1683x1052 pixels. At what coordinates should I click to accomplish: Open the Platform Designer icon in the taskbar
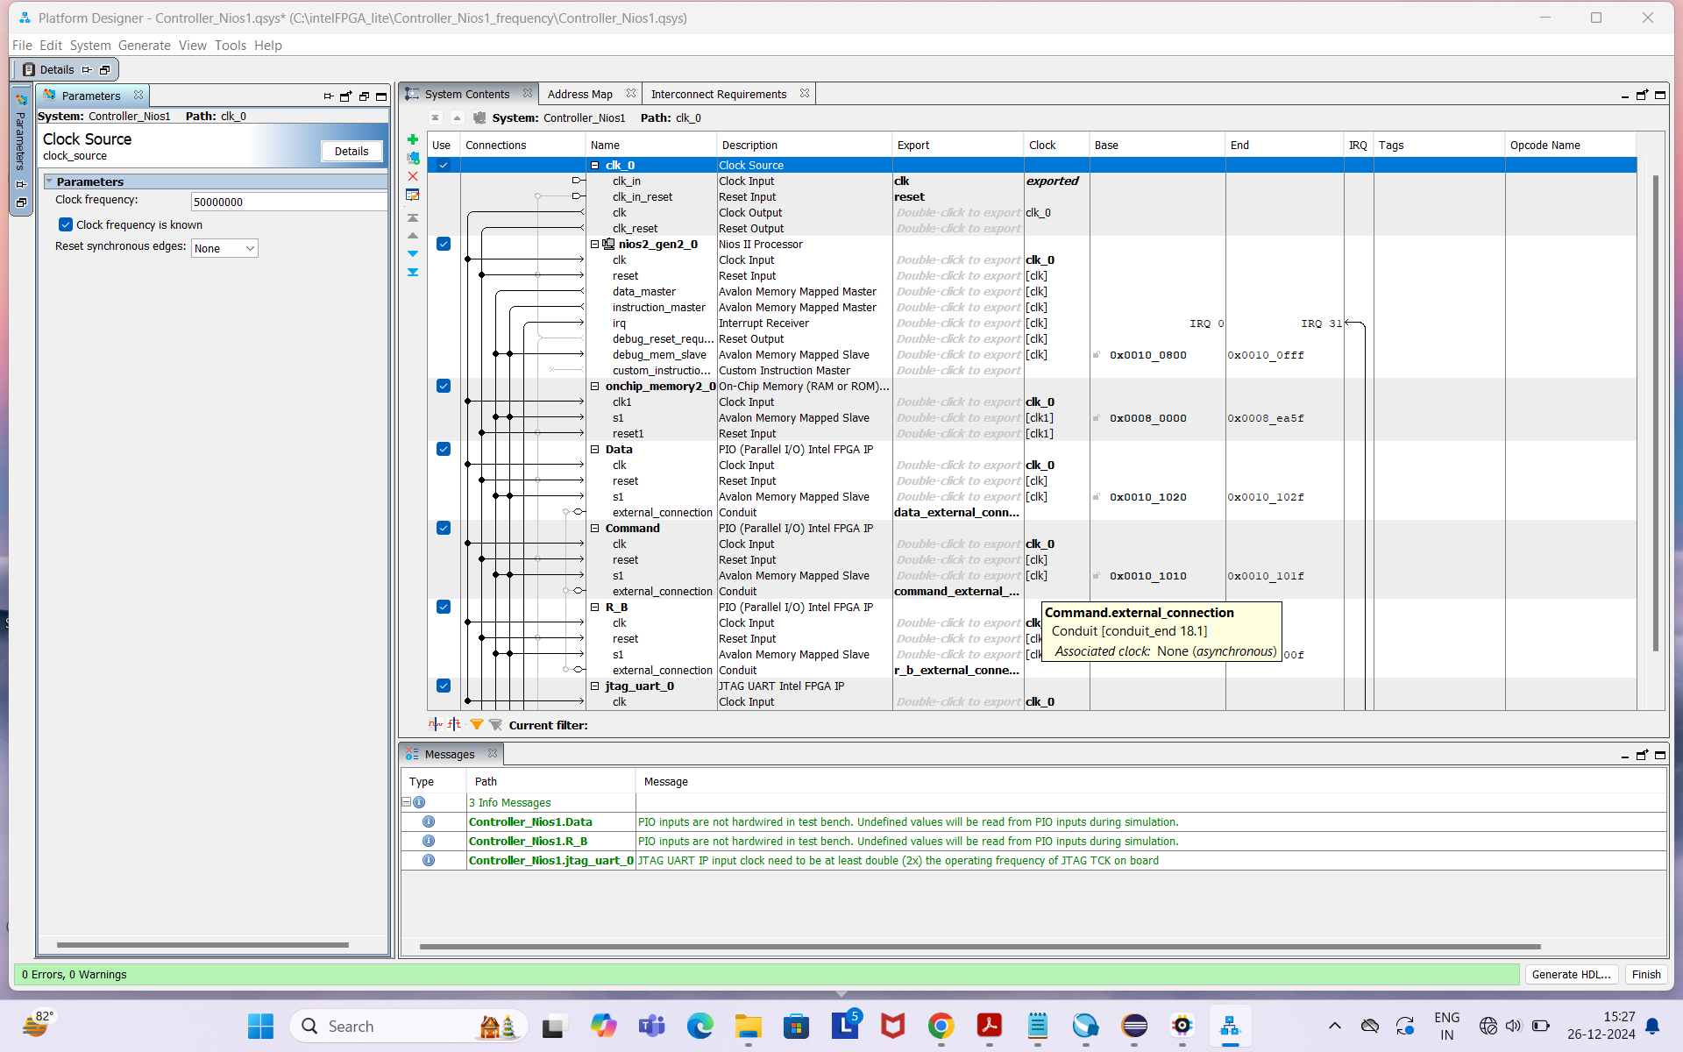pyautogui.click(x=1230, y=1026)
